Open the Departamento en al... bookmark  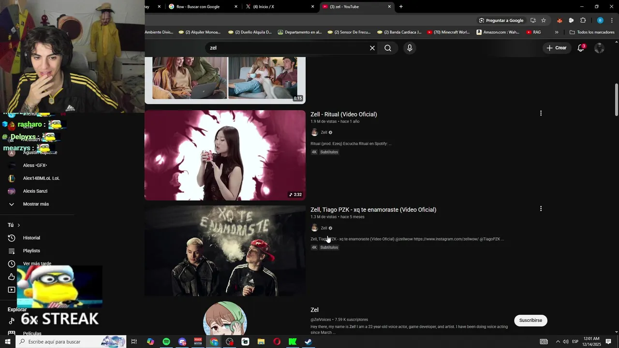tap(299, 32)
